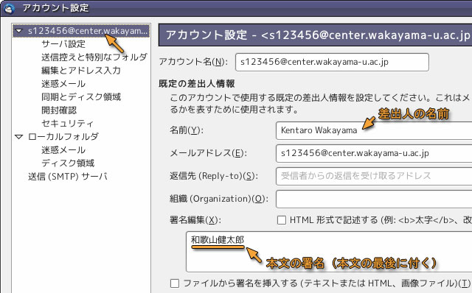Viewport: 472px width, 293px height.
Task: Enable the HTML 形式で記述する checkbox
Action: click(x=282, y=220)
